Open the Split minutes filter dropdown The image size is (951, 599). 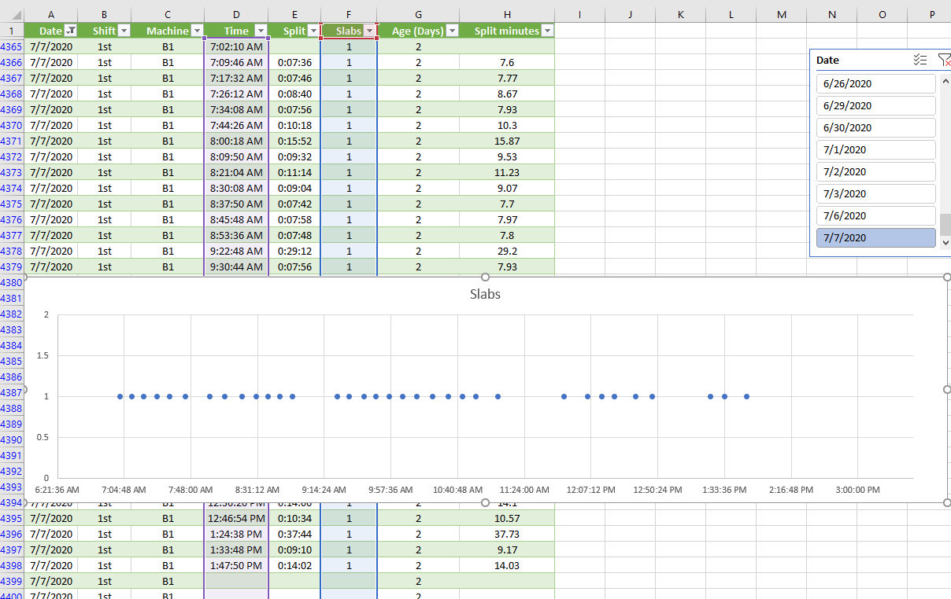point(547,31)
